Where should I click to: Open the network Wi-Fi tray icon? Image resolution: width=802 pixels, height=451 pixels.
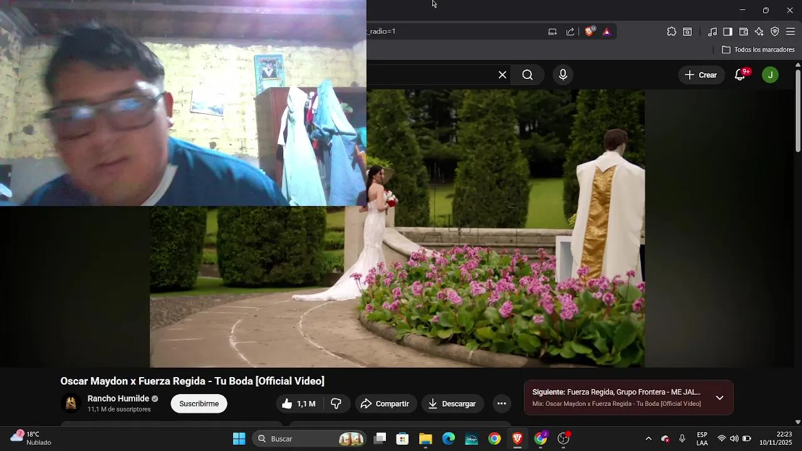point(722,438)
